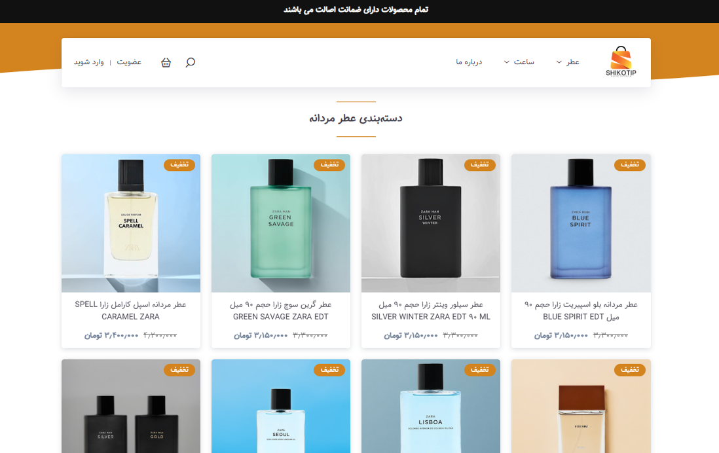Click the وارد شوید login link
This screenshot has width=719, height=453.
tap(89, 62)
